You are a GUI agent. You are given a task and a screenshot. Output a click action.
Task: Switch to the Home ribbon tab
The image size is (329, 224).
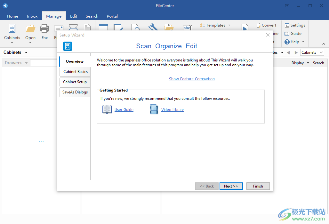[12, 16]
